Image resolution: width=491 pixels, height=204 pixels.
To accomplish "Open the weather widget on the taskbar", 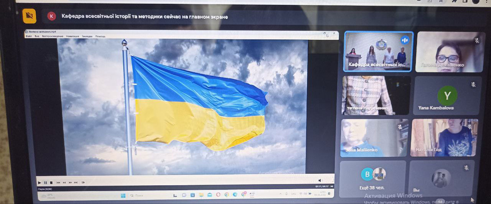I will pos(48,196).
